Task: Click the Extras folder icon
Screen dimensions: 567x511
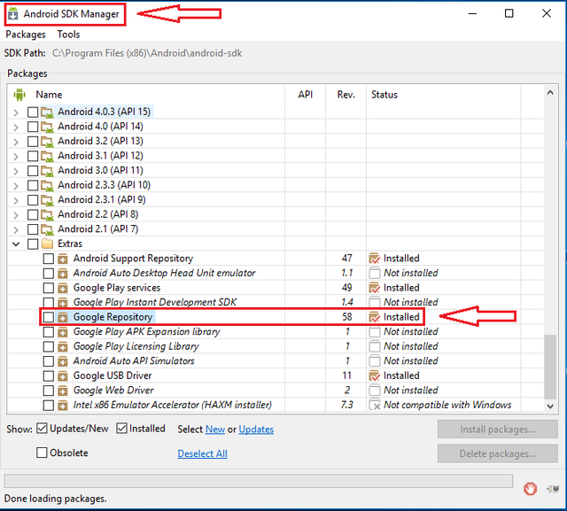Action: click(47, 244)
